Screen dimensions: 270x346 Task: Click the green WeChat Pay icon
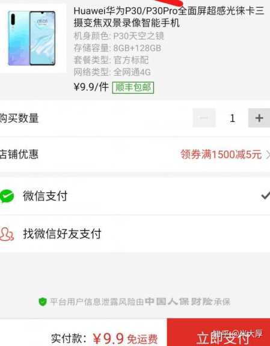coord(7,196)
